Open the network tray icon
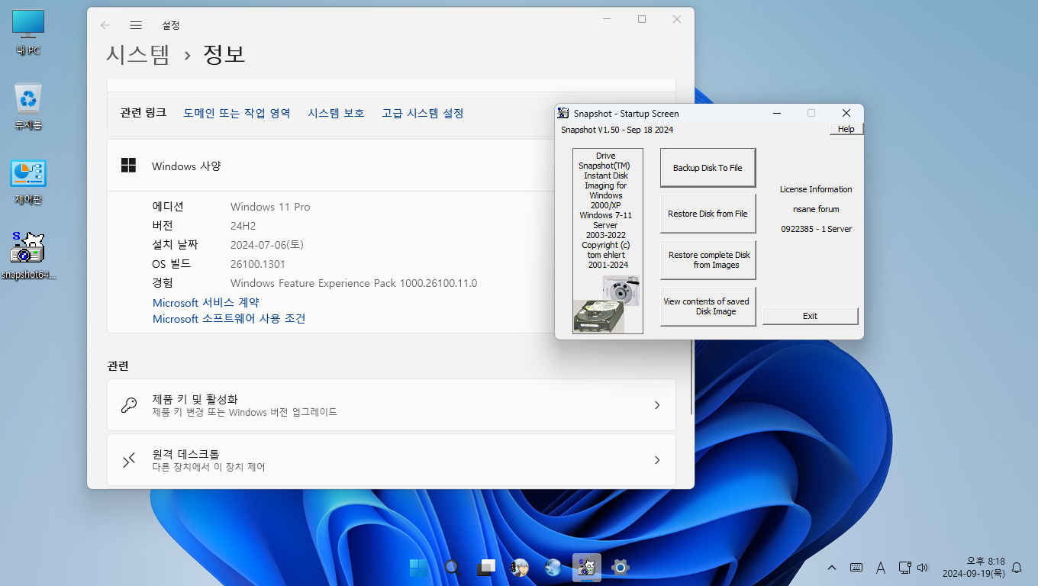Viewport: 1038px width, 586px height. (x=904, y=568)
